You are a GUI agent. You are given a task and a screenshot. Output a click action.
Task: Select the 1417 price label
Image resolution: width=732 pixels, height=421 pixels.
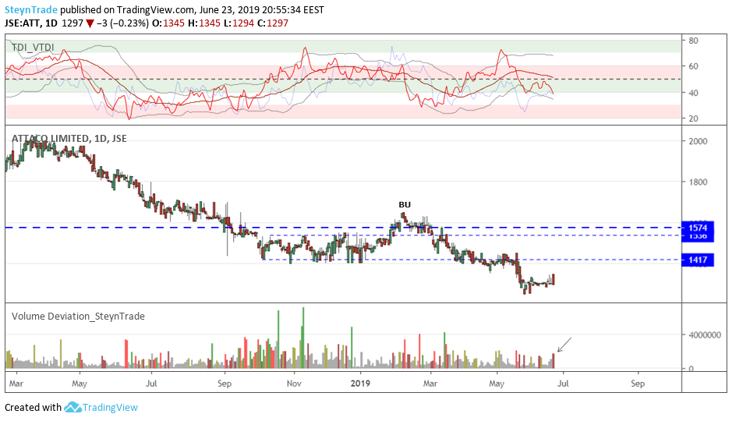(698, 260)
